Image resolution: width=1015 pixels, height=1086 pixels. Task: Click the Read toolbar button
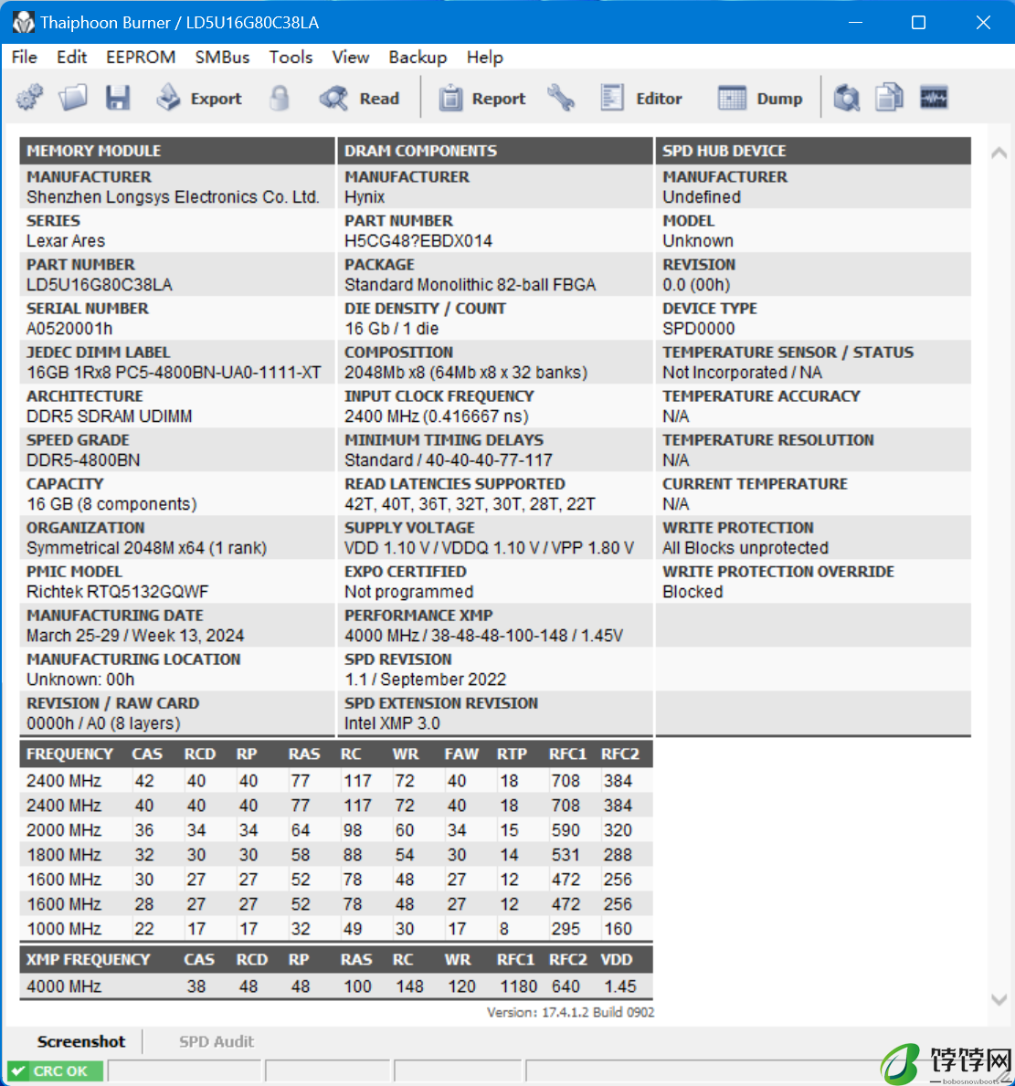tap(360, 99)
